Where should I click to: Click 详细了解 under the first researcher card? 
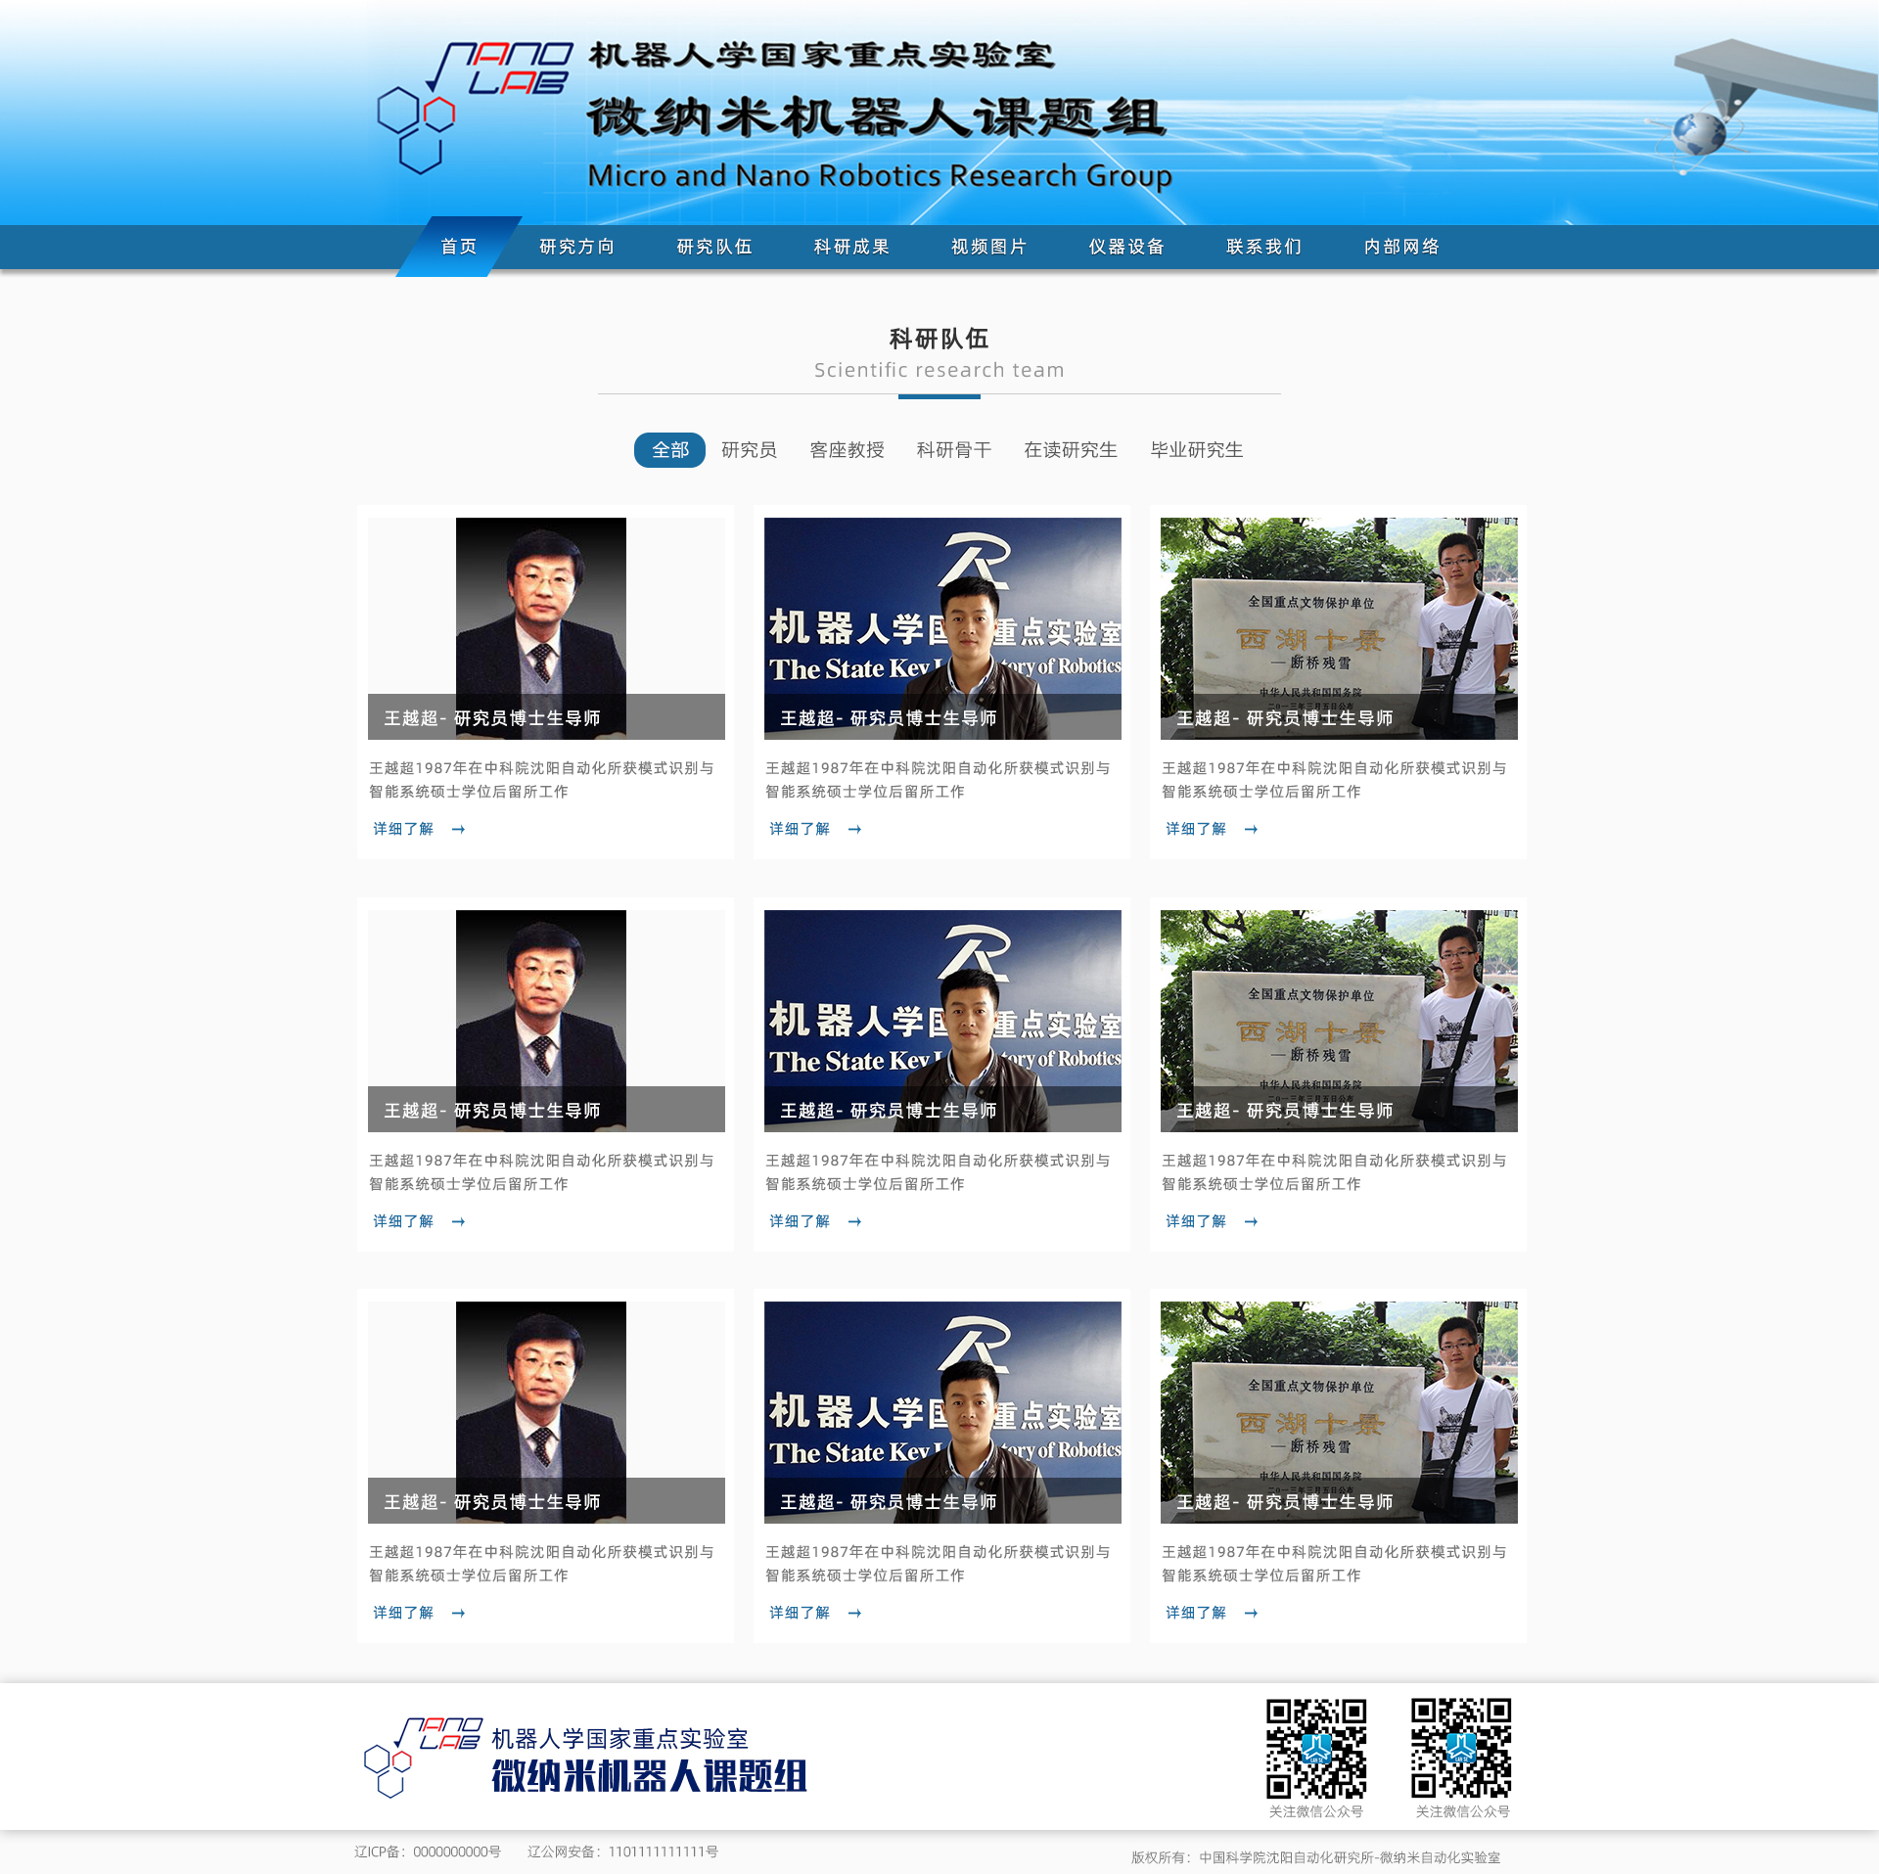click(405, 829)
